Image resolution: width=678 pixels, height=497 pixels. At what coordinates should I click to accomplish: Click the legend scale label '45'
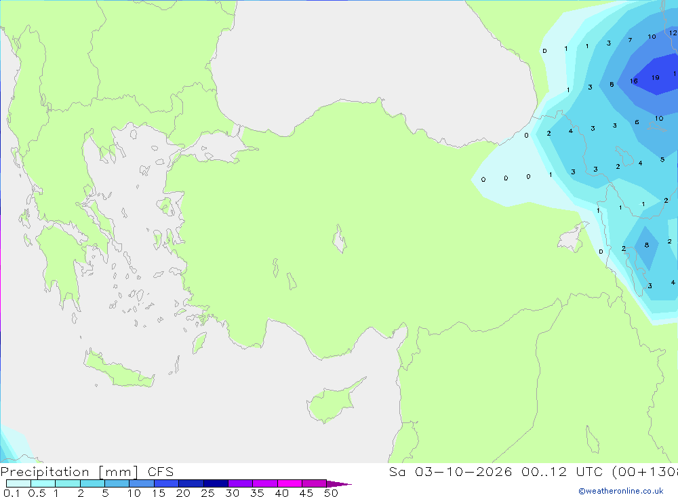pos(306,493)
